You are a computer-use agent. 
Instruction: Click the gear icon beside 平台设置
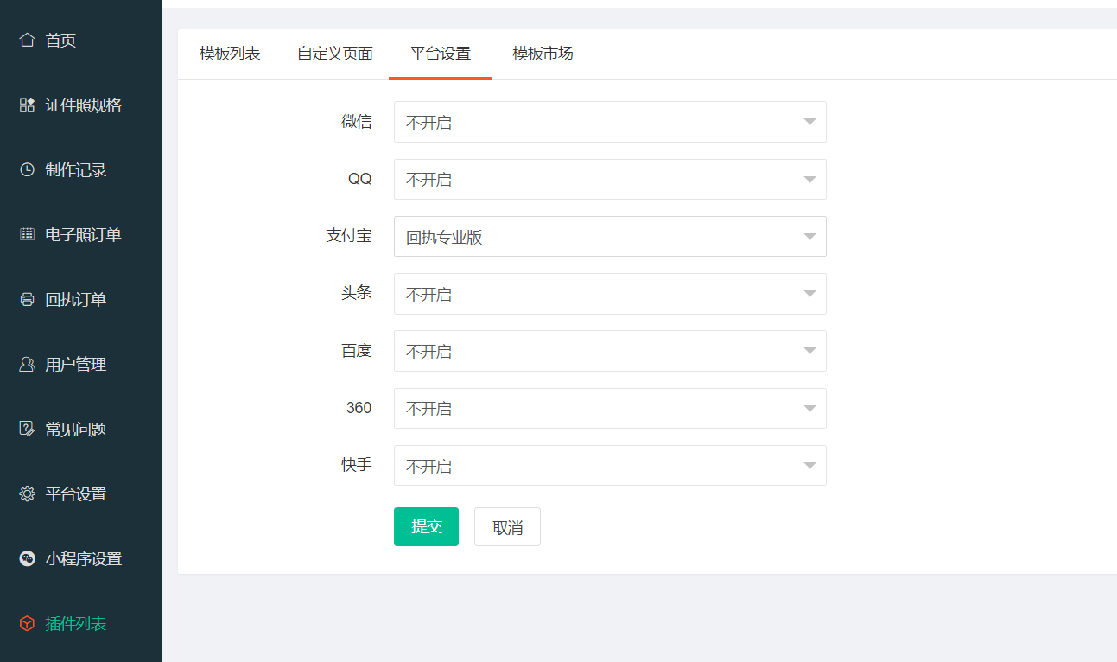click(27, 493)
